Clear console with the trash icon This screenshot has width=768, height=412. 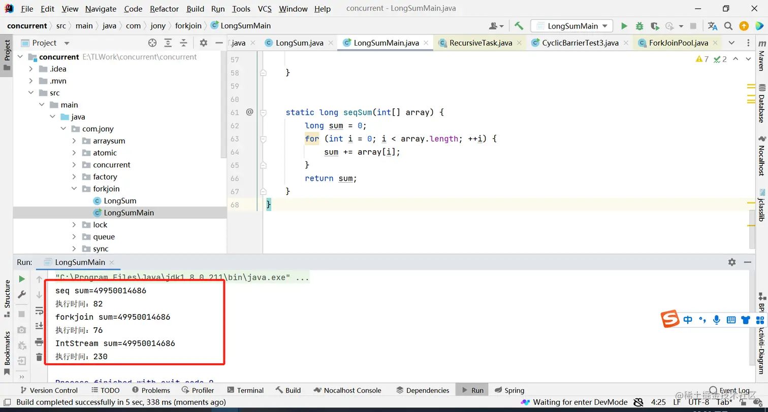click(39, 357)
